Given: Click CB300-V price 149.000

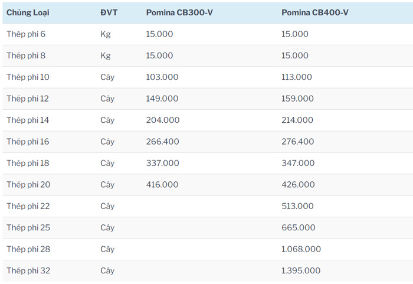Looking at the screenshot, I should tap(162, 99).
